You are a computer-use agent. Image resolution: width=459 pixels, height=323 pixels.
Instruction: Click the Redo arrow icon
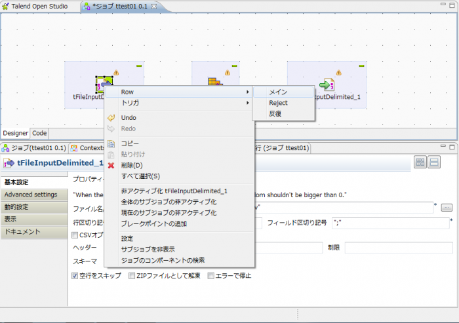(x=111, y=128)
